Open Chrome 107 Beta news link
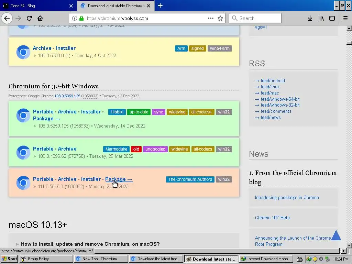Screen dimensions: 352x264 (x=272, y=218)
